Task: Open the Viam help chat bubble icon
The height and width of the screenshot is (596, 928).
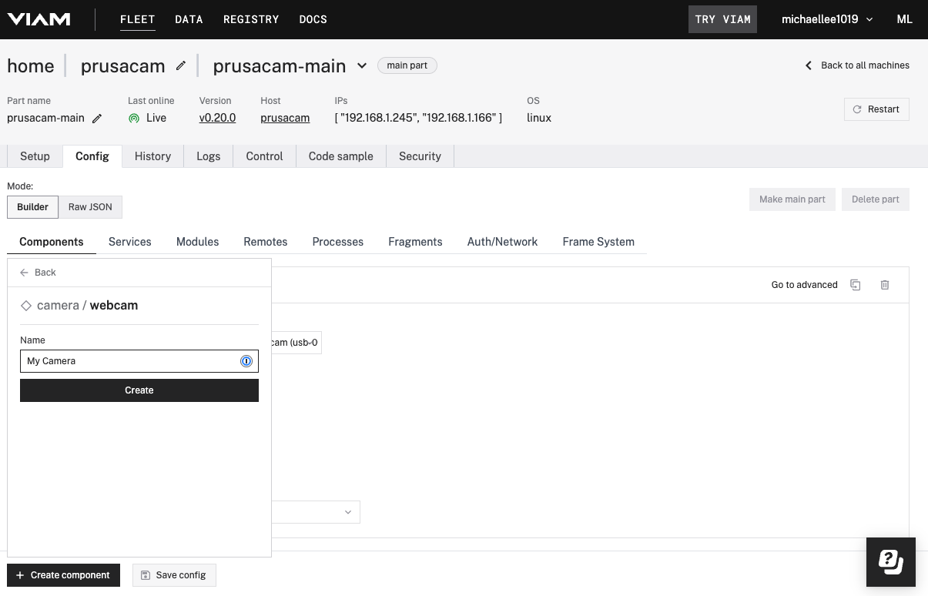Action: click(890, 562)
